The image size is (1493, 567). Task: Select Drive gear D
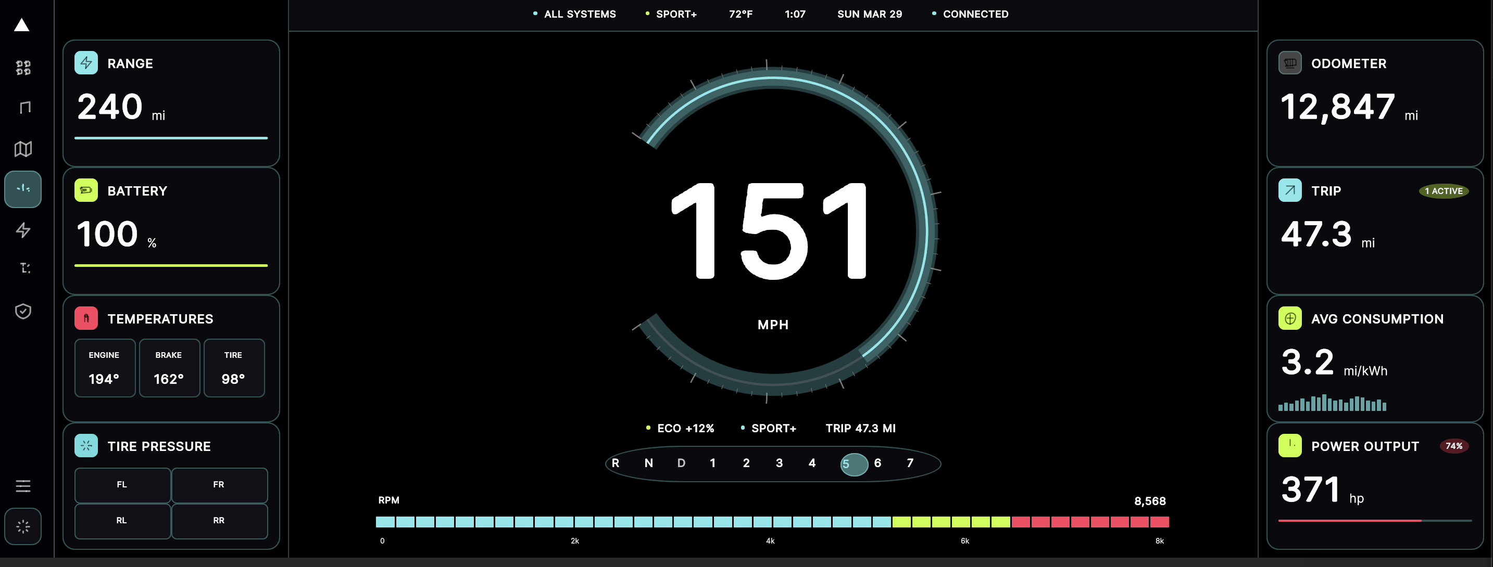click(681, 463)
